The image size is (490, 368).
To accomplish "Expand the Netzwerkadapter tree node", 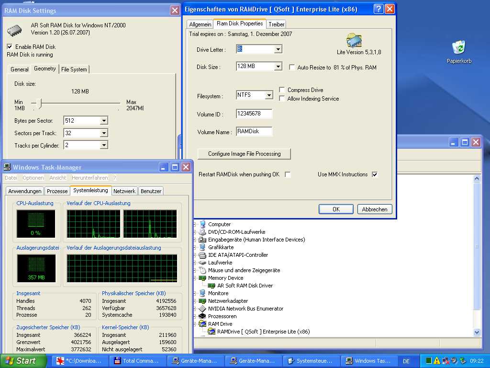I will [195, 301].
